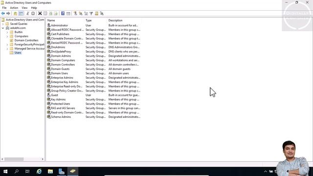313x176 pixels.
Task: Open taskbar Search magnifier
Action: click(17, 171)
